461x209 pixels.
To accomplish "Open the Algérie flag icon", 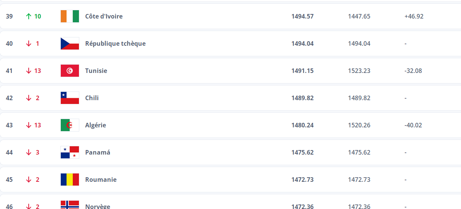I will pos(70,125).
